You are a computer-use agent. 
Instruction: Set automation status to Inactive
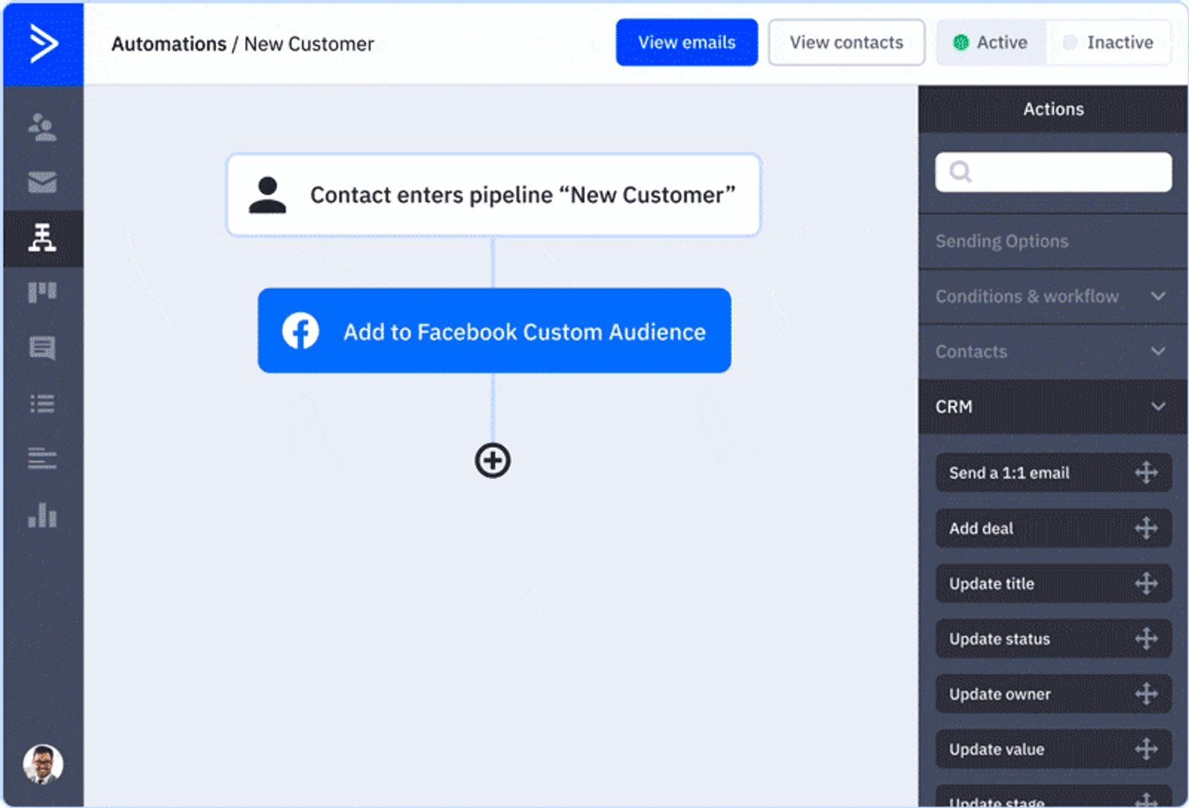pos(1109,43)
